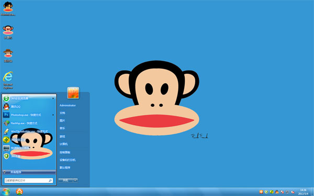The width and height of the screenshot is (314, 196).
Task: Click the Show desktop strip at taskbar end
Action: 312,192
